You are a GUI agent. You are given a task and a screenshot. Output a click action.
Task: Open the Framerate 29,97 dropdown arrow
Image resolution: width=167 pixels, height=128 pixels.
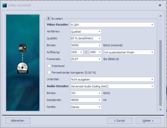99,59
